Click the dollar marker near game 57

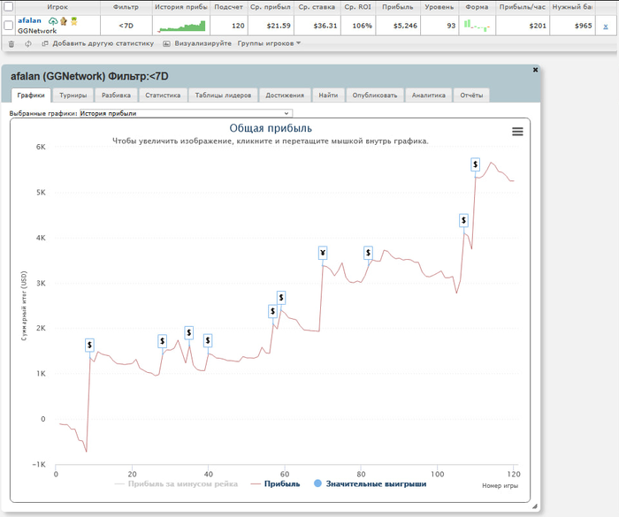click(x=272, y=311)
